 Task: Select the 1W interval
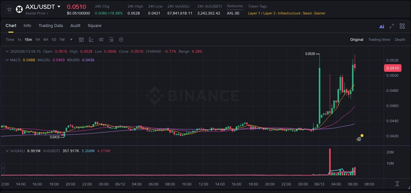pos(62,40)
